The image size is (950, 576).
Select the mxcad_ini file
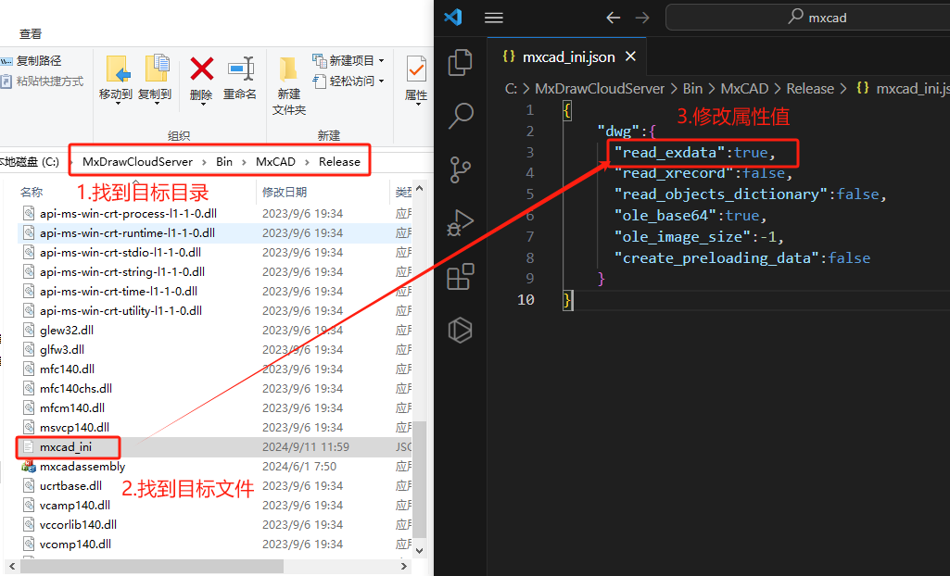pyautogui.click(x=66, y=447)
